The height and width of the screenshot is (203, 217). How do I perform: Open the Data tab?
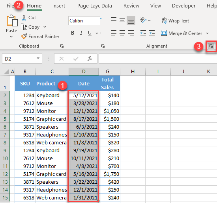pos(107,6)
